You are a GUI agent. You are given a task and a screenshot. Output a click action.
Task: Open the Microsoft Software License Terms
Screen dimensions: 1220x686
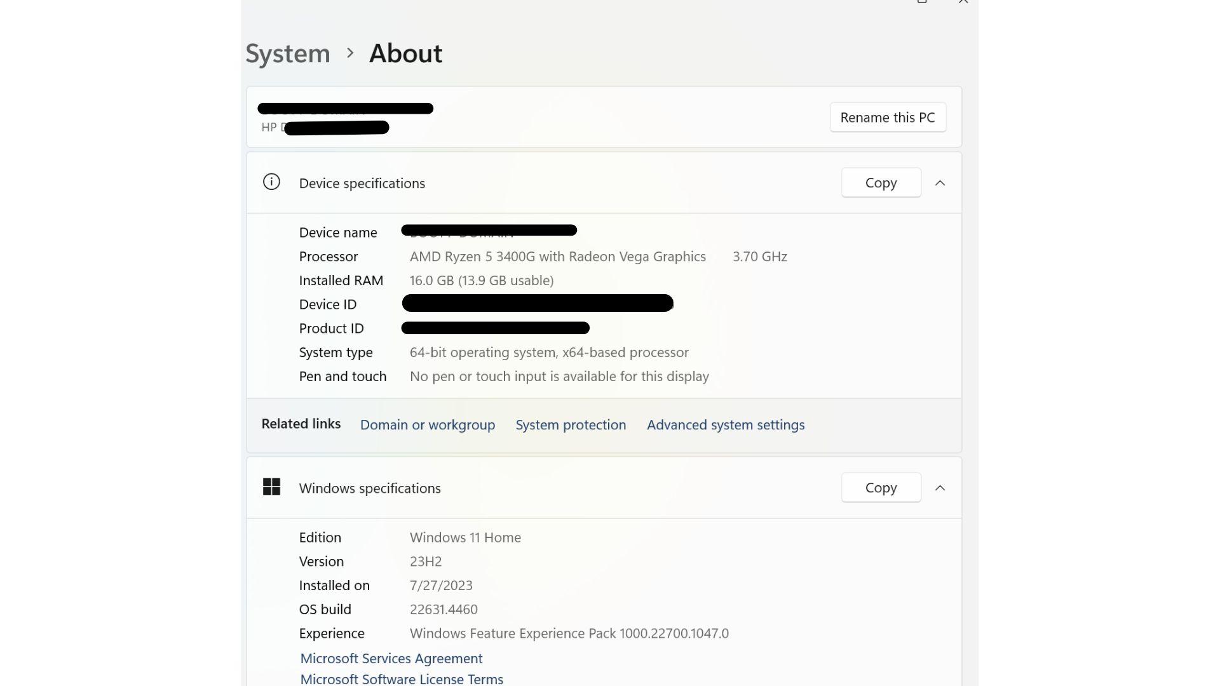pos(401,678)
